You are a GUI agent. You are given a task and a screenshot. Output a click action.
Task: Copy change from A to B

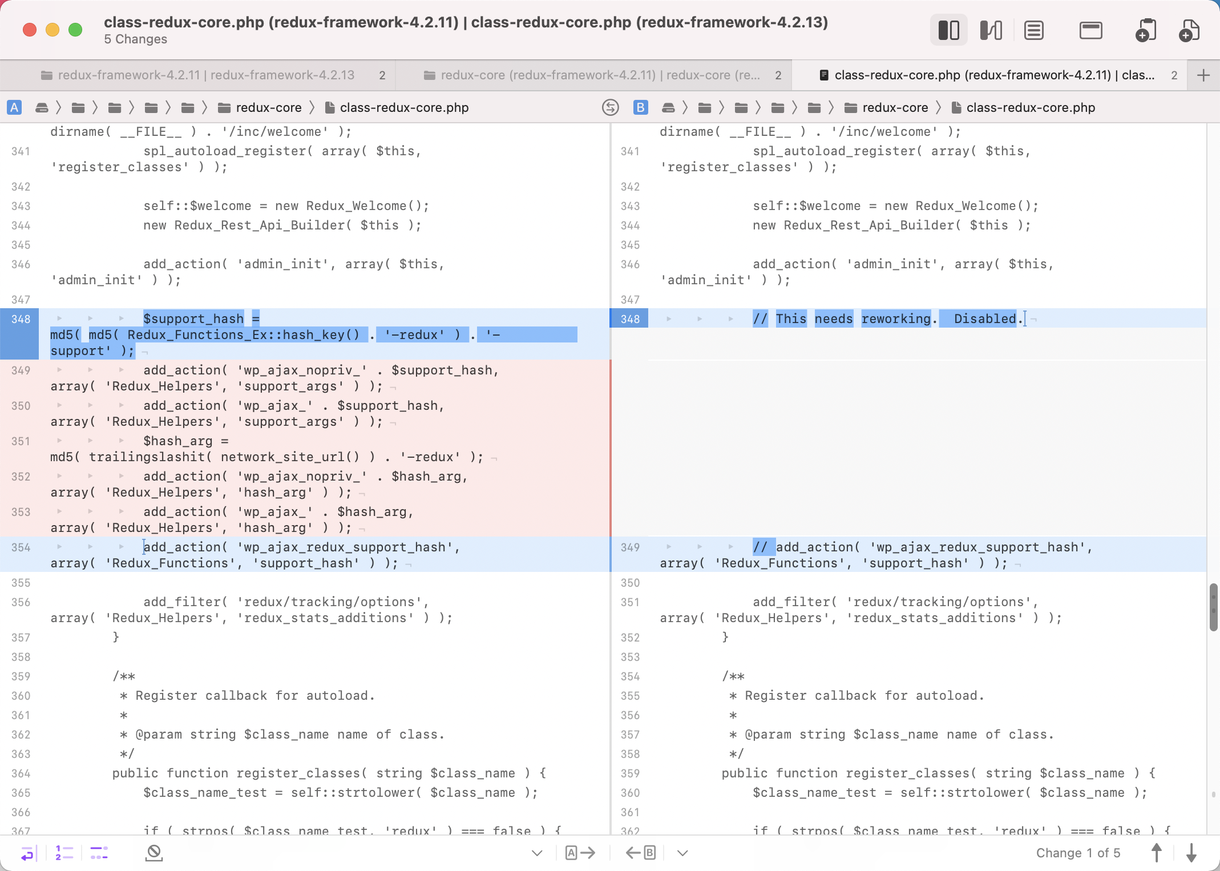[x=580, y=853]
